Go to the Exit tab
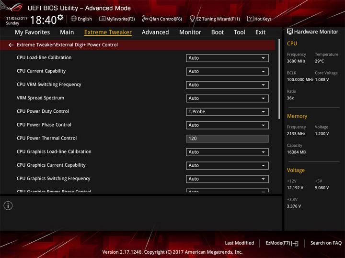This screenshot has height=258, width=345. click(260, 32)
